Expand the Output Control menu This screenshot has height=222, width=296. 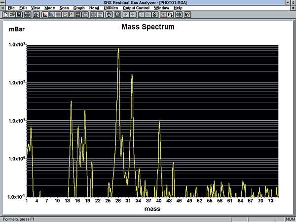pos(136,8)
